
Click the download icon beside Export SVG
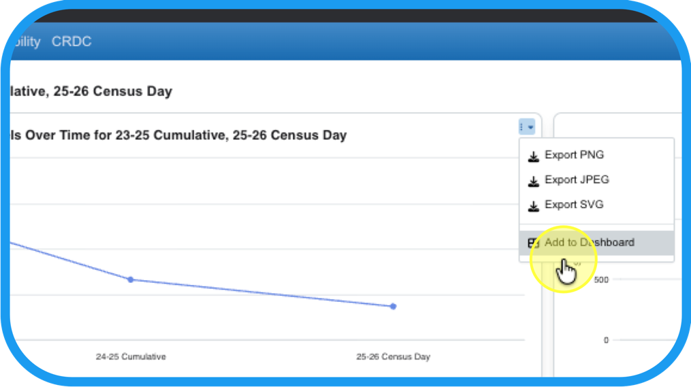point(534,205)
